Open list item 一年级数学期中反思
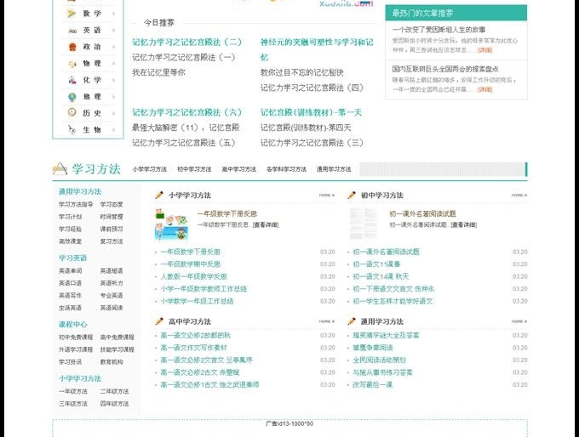Image resolution: width=579 pixels, height=437 pixels. click(191, 264)
